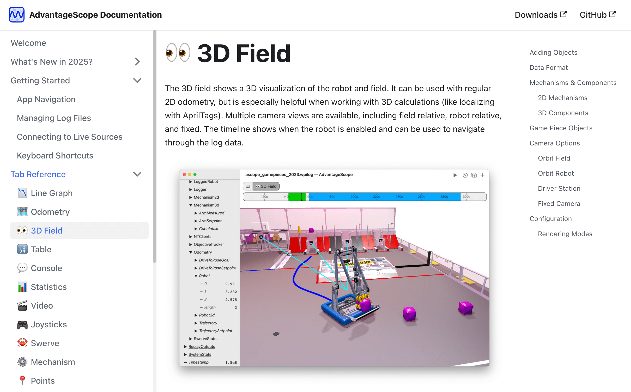Click the ReplayOutputs tree entry

tap(202, 346)
